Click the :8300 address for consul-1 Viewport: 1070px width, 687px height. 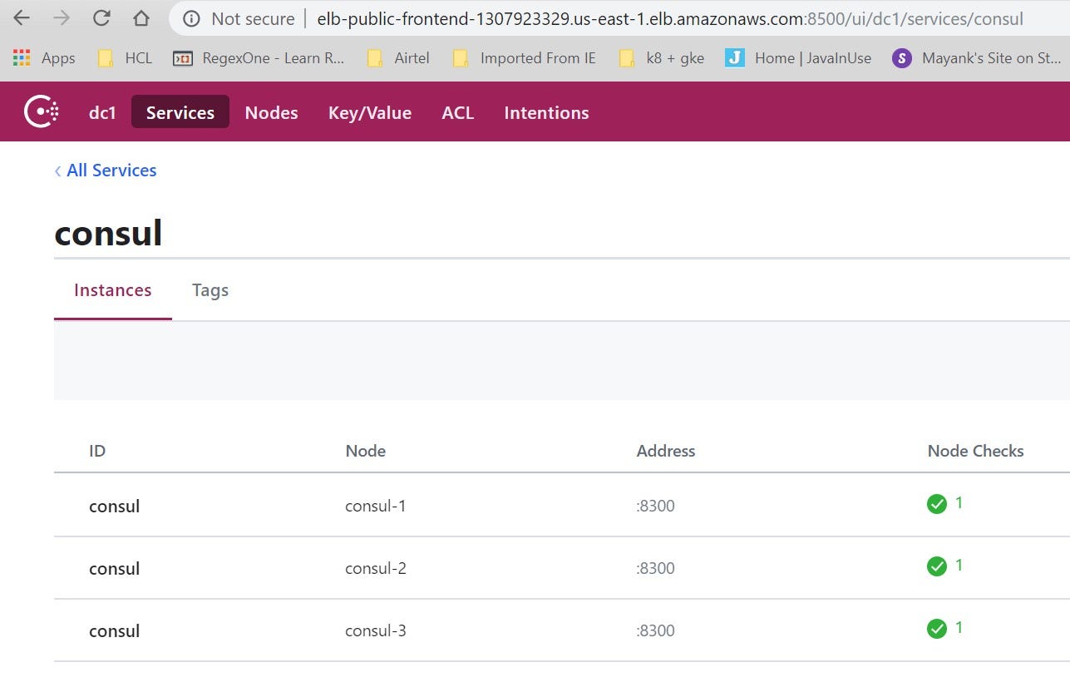click(x=656, y=506)
